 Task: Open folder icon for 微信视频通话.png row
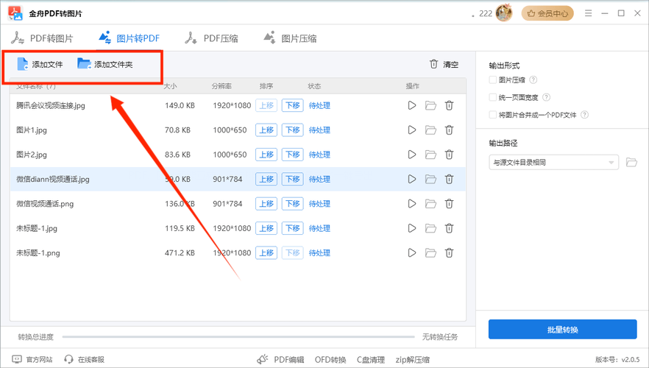pyautogui.click(x=430, y=204)
